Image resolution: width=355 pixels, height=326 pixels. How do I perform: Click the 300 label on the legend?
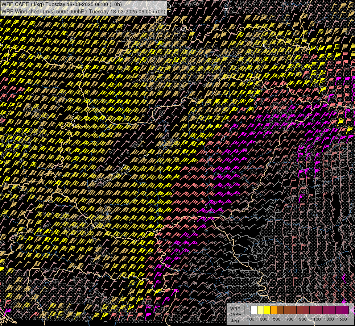coord(264,319)
